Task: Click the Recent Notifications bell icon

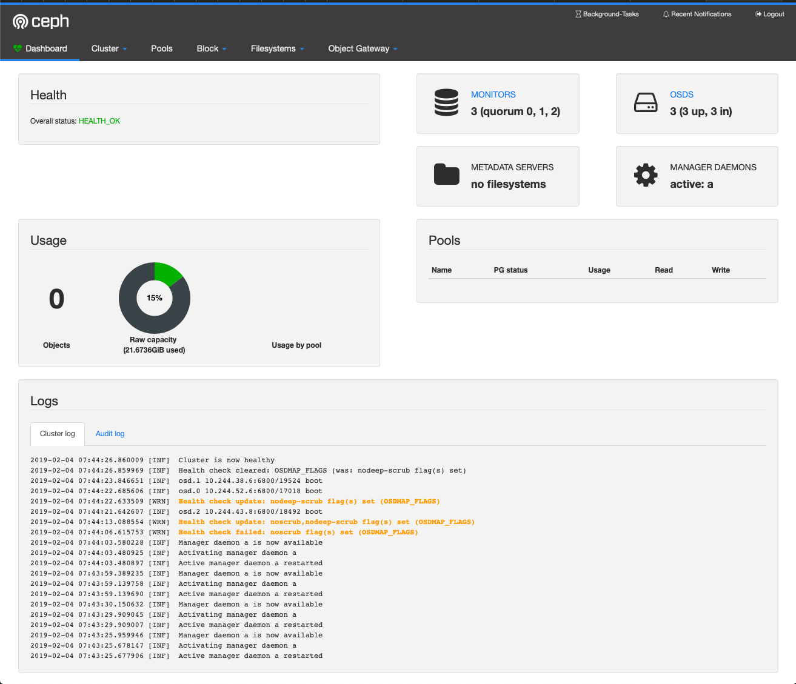Action: click(666, 14)
